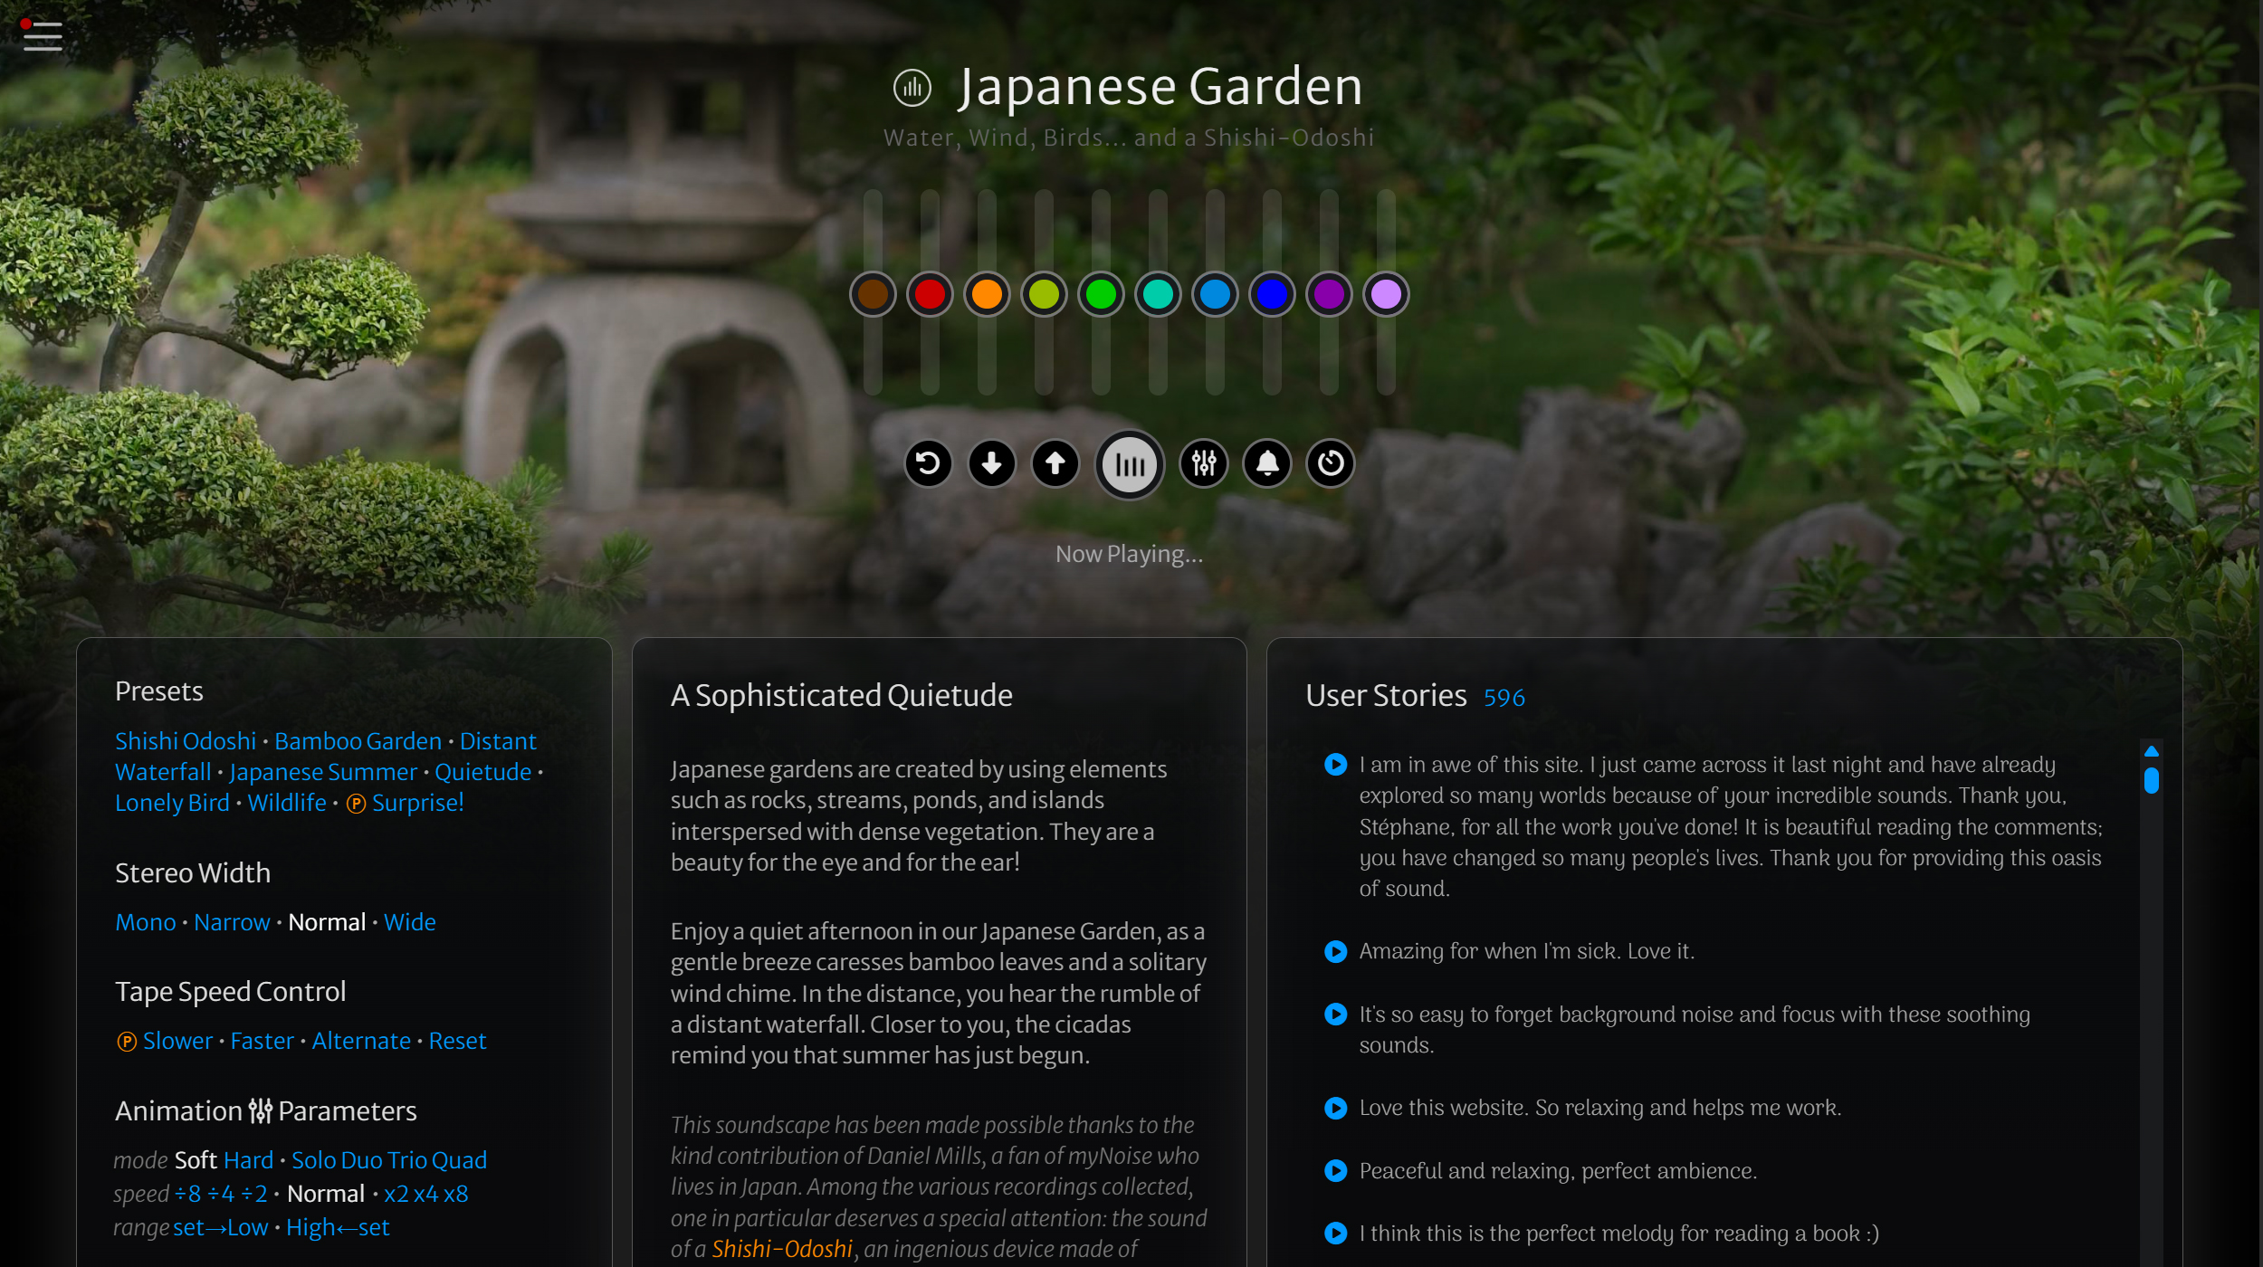2263x1267 pixels.
Task: Open the orange Shishi-Odoshi link
Action: coord(782,1249)
